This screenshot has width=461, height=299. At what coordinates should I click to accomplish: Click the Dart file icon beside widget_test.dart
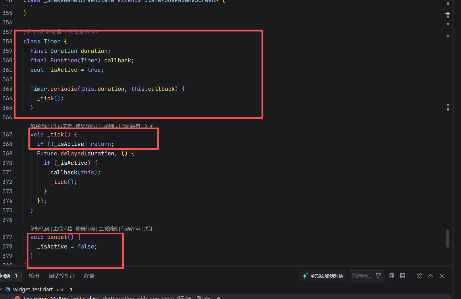tap(8, 289)
